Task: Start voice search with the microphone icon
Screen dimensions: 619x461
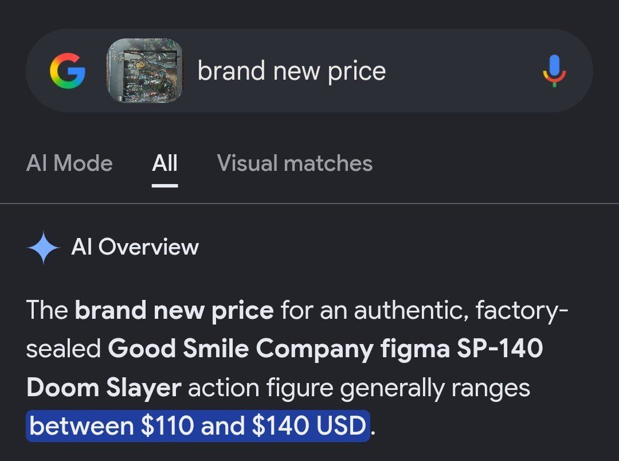Action: click(554, 71)
